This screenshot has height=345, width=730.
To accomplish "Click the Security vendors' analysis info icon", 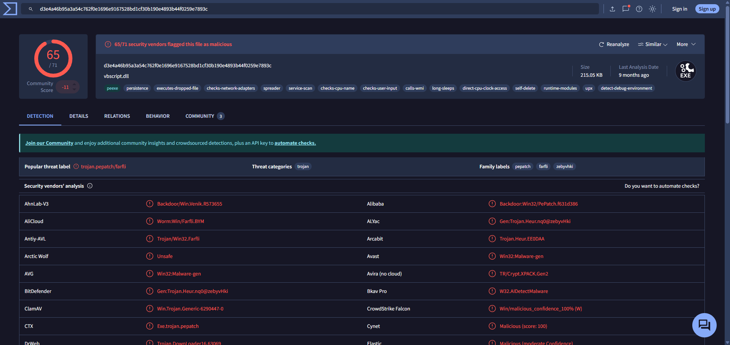I will pyautogui.click(x=90, y=186).
